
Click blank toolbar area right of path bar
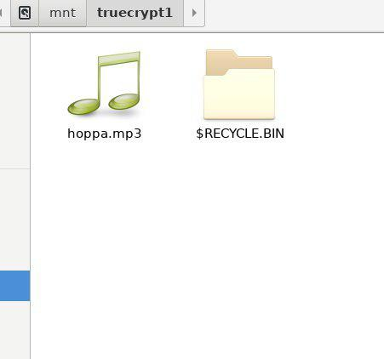pos(294,14)
